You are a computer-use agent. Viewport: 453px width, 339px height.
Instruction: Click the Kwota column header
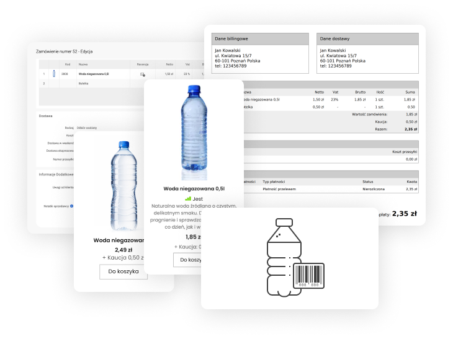coord(411,182)
